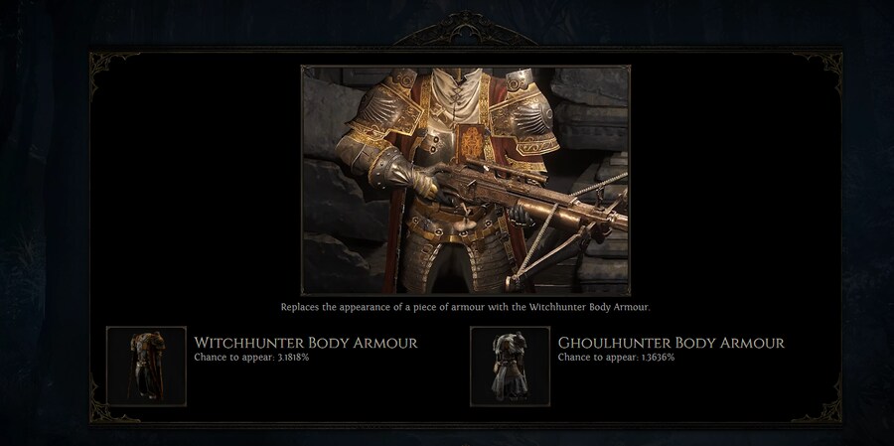Click the top-left corner filigree ornament
The height and width of the screenshot is (446, 894).
click(x=112, y=73)
